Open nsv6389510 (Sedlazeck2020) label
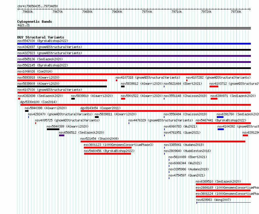 (218, 181)
